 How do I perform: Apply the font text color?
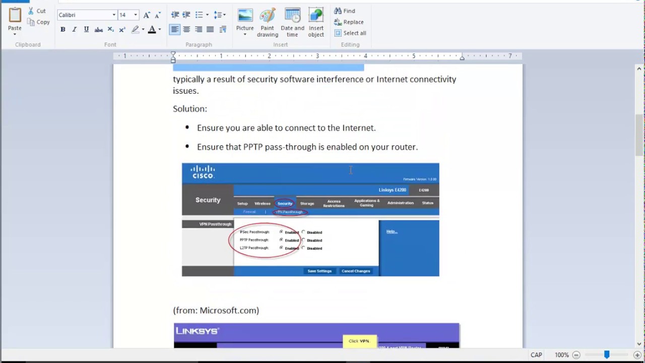[x=152, y=30]
